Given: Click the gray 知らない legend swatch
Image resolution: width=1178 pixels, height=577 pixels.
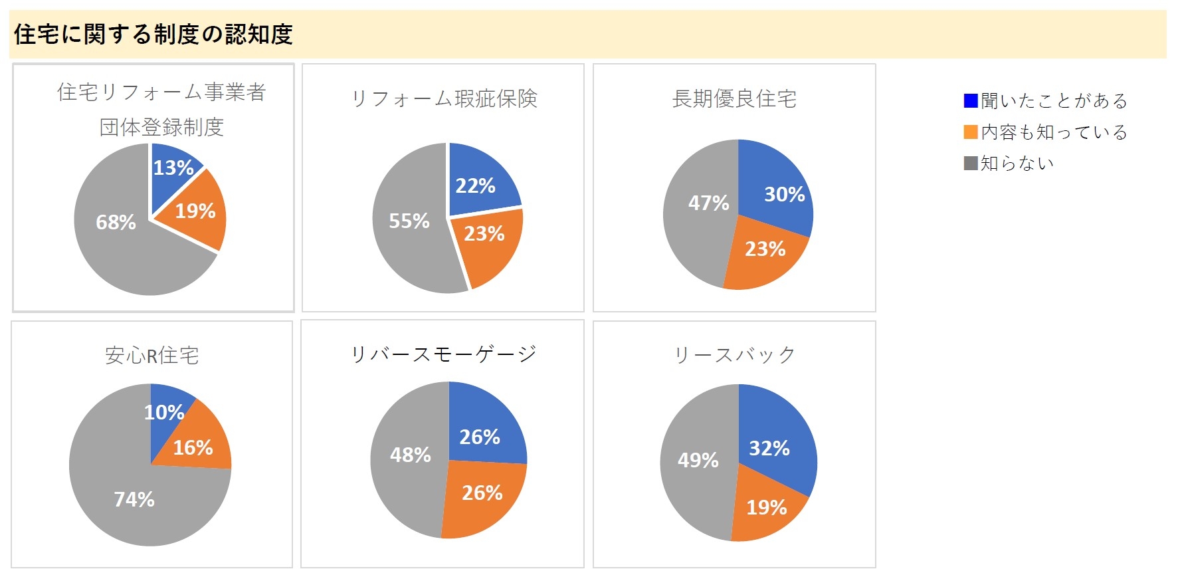Looking at the screenshot, I should (x=971, y=164).
